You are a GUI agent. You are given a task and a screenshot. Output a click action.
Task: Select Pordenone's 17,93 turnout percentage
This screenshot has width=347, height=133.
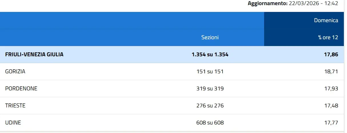coord(331,89)
